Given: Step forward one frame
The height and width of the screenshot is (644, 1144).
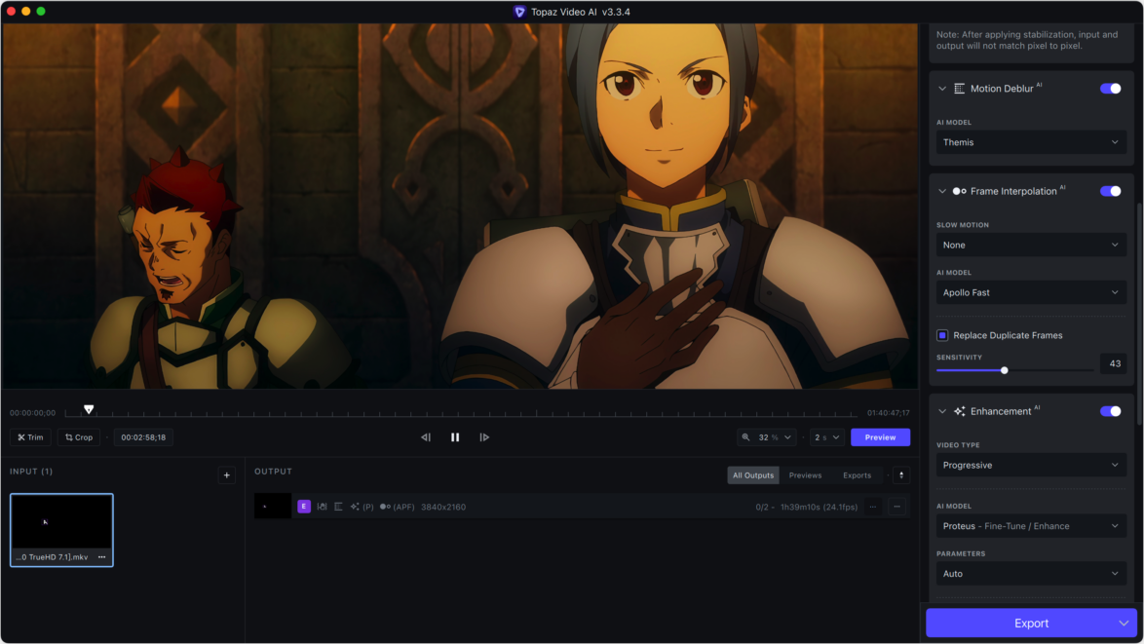Looking at the screenshot, I should point(484,437).
